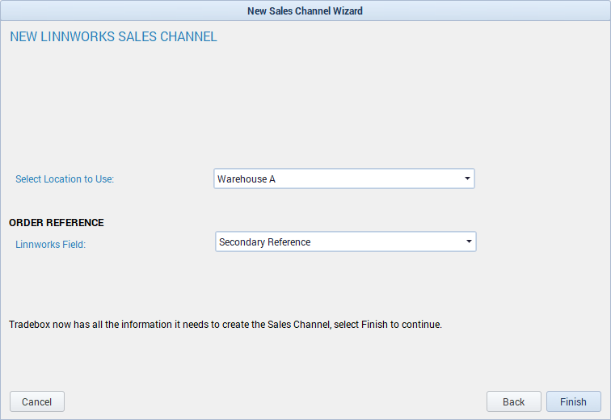
Task: Expand the Linnworks Field combo box
Action: (x=345, y=241)
